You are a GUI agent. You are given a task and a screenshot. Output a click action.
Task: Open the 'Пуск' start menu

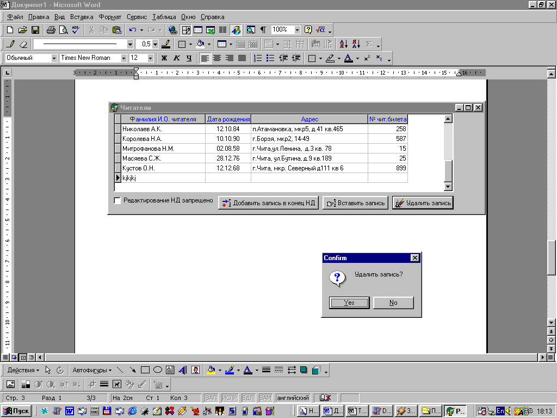coord(16,411)
